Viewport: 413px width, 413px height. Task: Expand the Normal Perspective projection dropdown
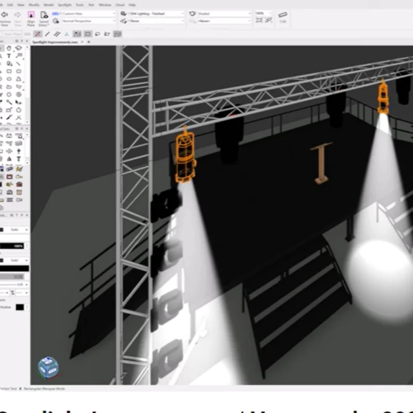coord(88,21)
